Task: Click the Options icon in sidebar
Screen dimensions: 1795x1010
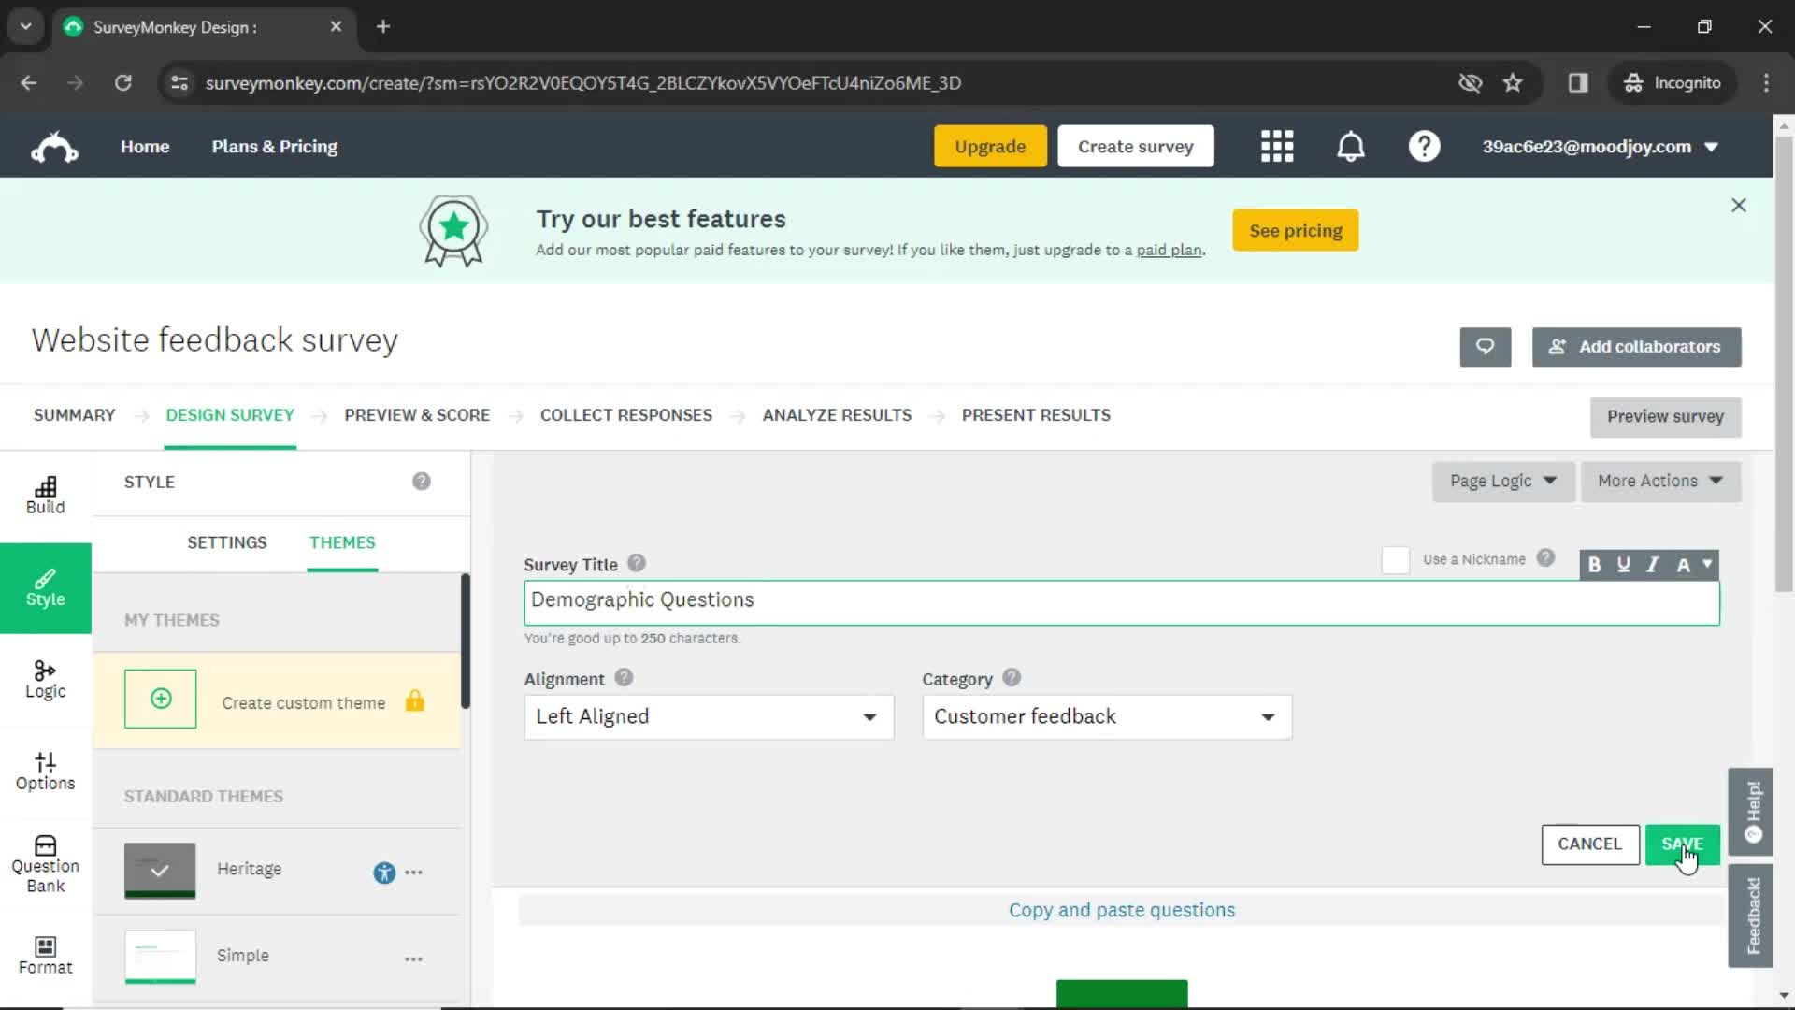Action: click(46, 770)
